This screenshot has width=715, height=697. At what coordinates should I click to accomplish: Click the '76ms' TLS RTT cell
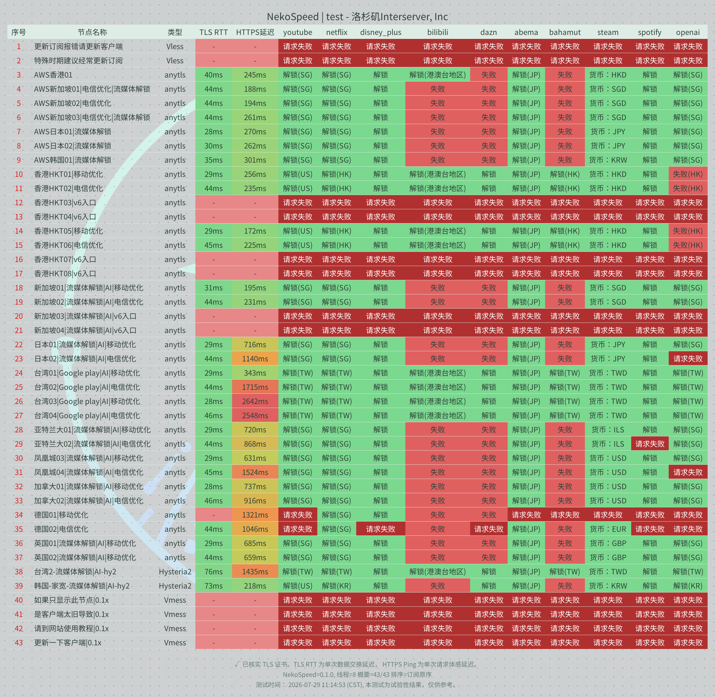pos(214,572)
